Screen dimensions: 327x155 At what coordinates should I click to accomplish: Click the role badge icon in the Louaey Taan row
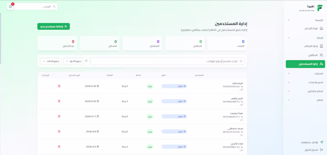point(184,117)
